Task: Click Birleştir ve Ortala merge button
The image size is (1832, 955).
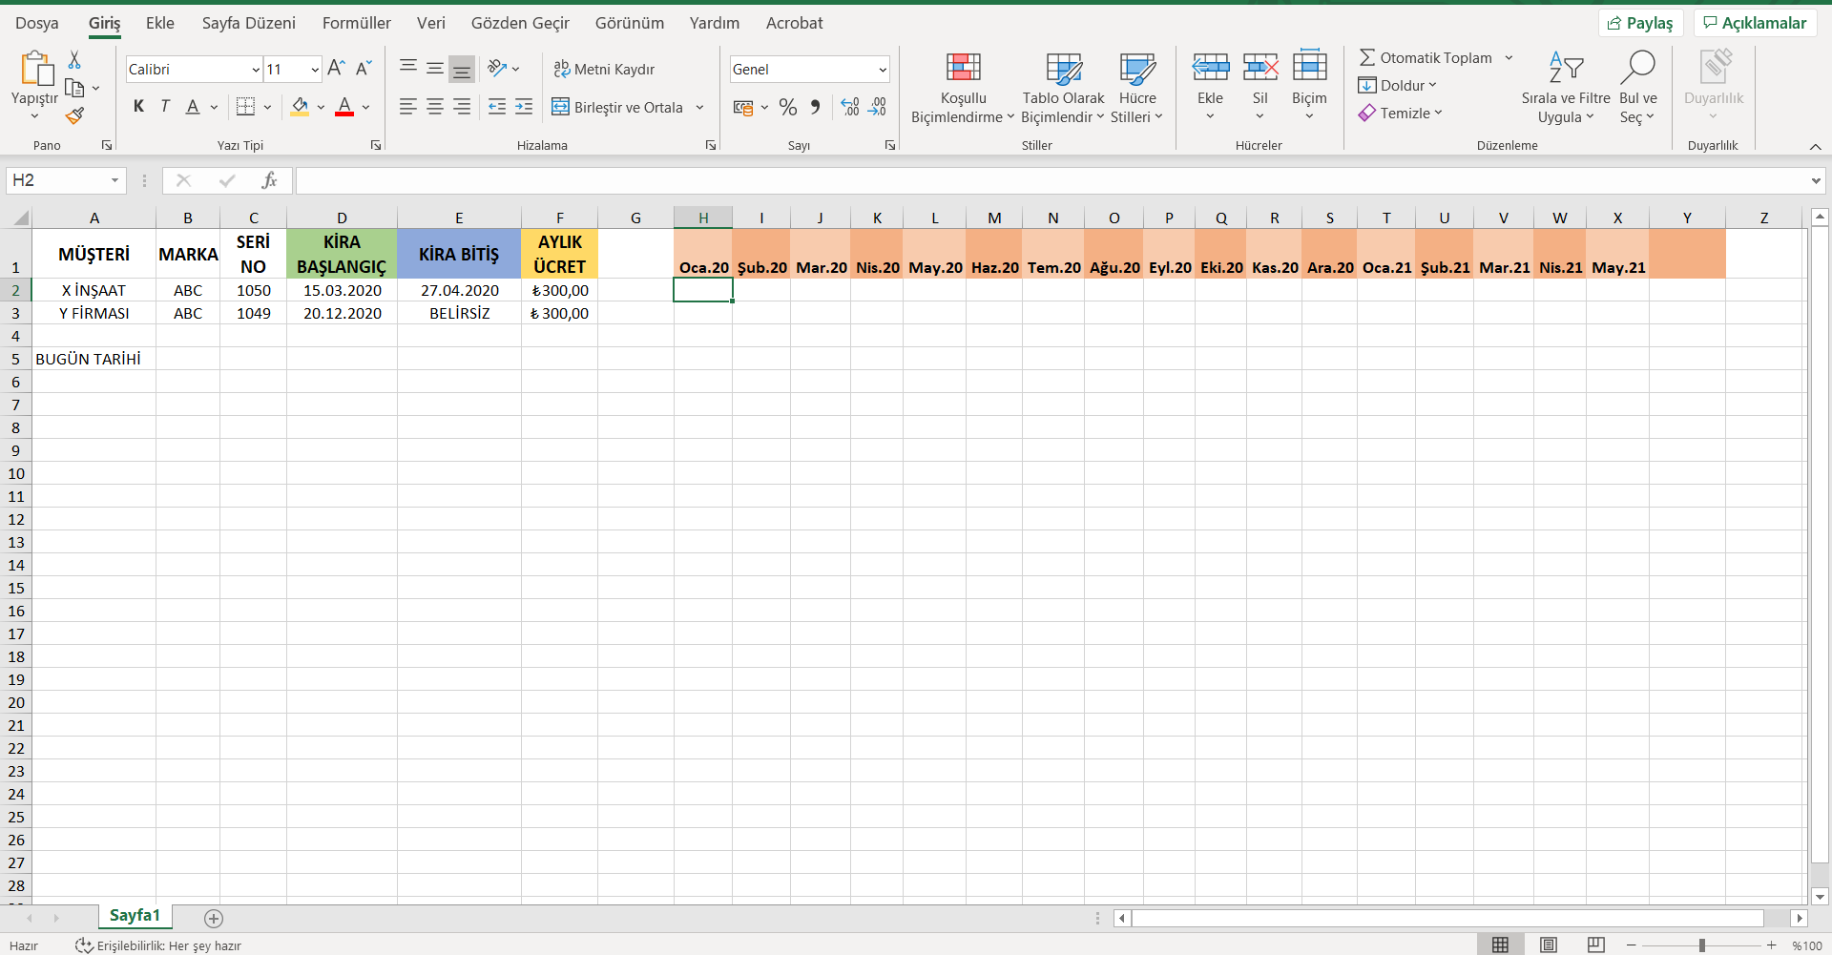Action: 617,107
